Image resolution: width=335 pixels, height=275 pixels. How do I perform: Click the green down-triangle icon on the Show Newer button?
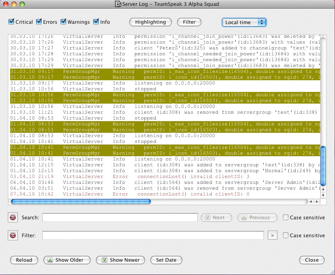click(x=104, y=260)
